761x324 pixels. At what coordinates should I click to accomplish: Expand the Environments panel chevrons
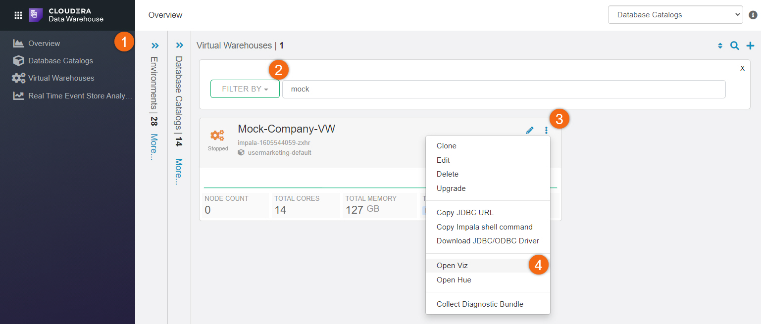[x=155, y=46]
